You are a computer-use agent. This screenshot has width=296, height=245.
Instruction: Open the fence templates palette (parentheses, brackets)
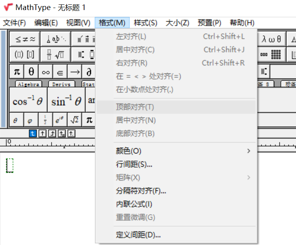pos(25,55)
